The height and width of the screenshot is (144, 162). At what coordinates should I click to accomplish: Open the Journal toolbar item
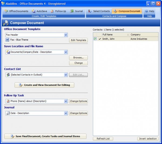click(72, 11)
